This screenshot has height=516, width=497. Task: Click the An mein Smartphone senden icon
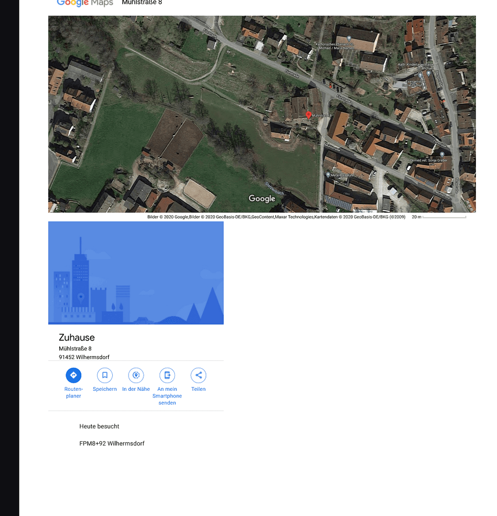(x=167, y=375)
